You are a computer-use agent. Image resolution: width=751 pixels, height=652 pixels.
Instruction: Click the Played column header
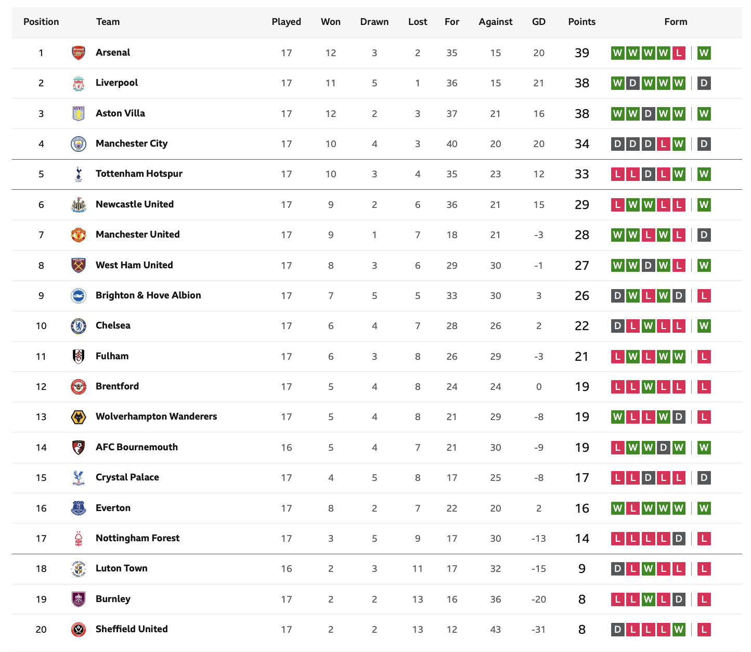point(287,22)
